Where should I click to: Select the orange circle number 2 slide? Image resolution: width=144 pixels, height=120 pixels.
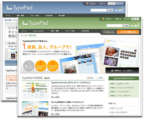coord(41,66)
